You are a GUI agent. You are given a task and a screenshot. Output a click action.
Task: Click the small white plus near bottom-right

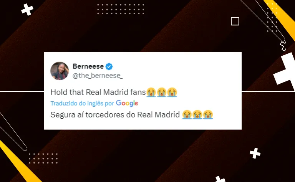click(x=255, y=153)
